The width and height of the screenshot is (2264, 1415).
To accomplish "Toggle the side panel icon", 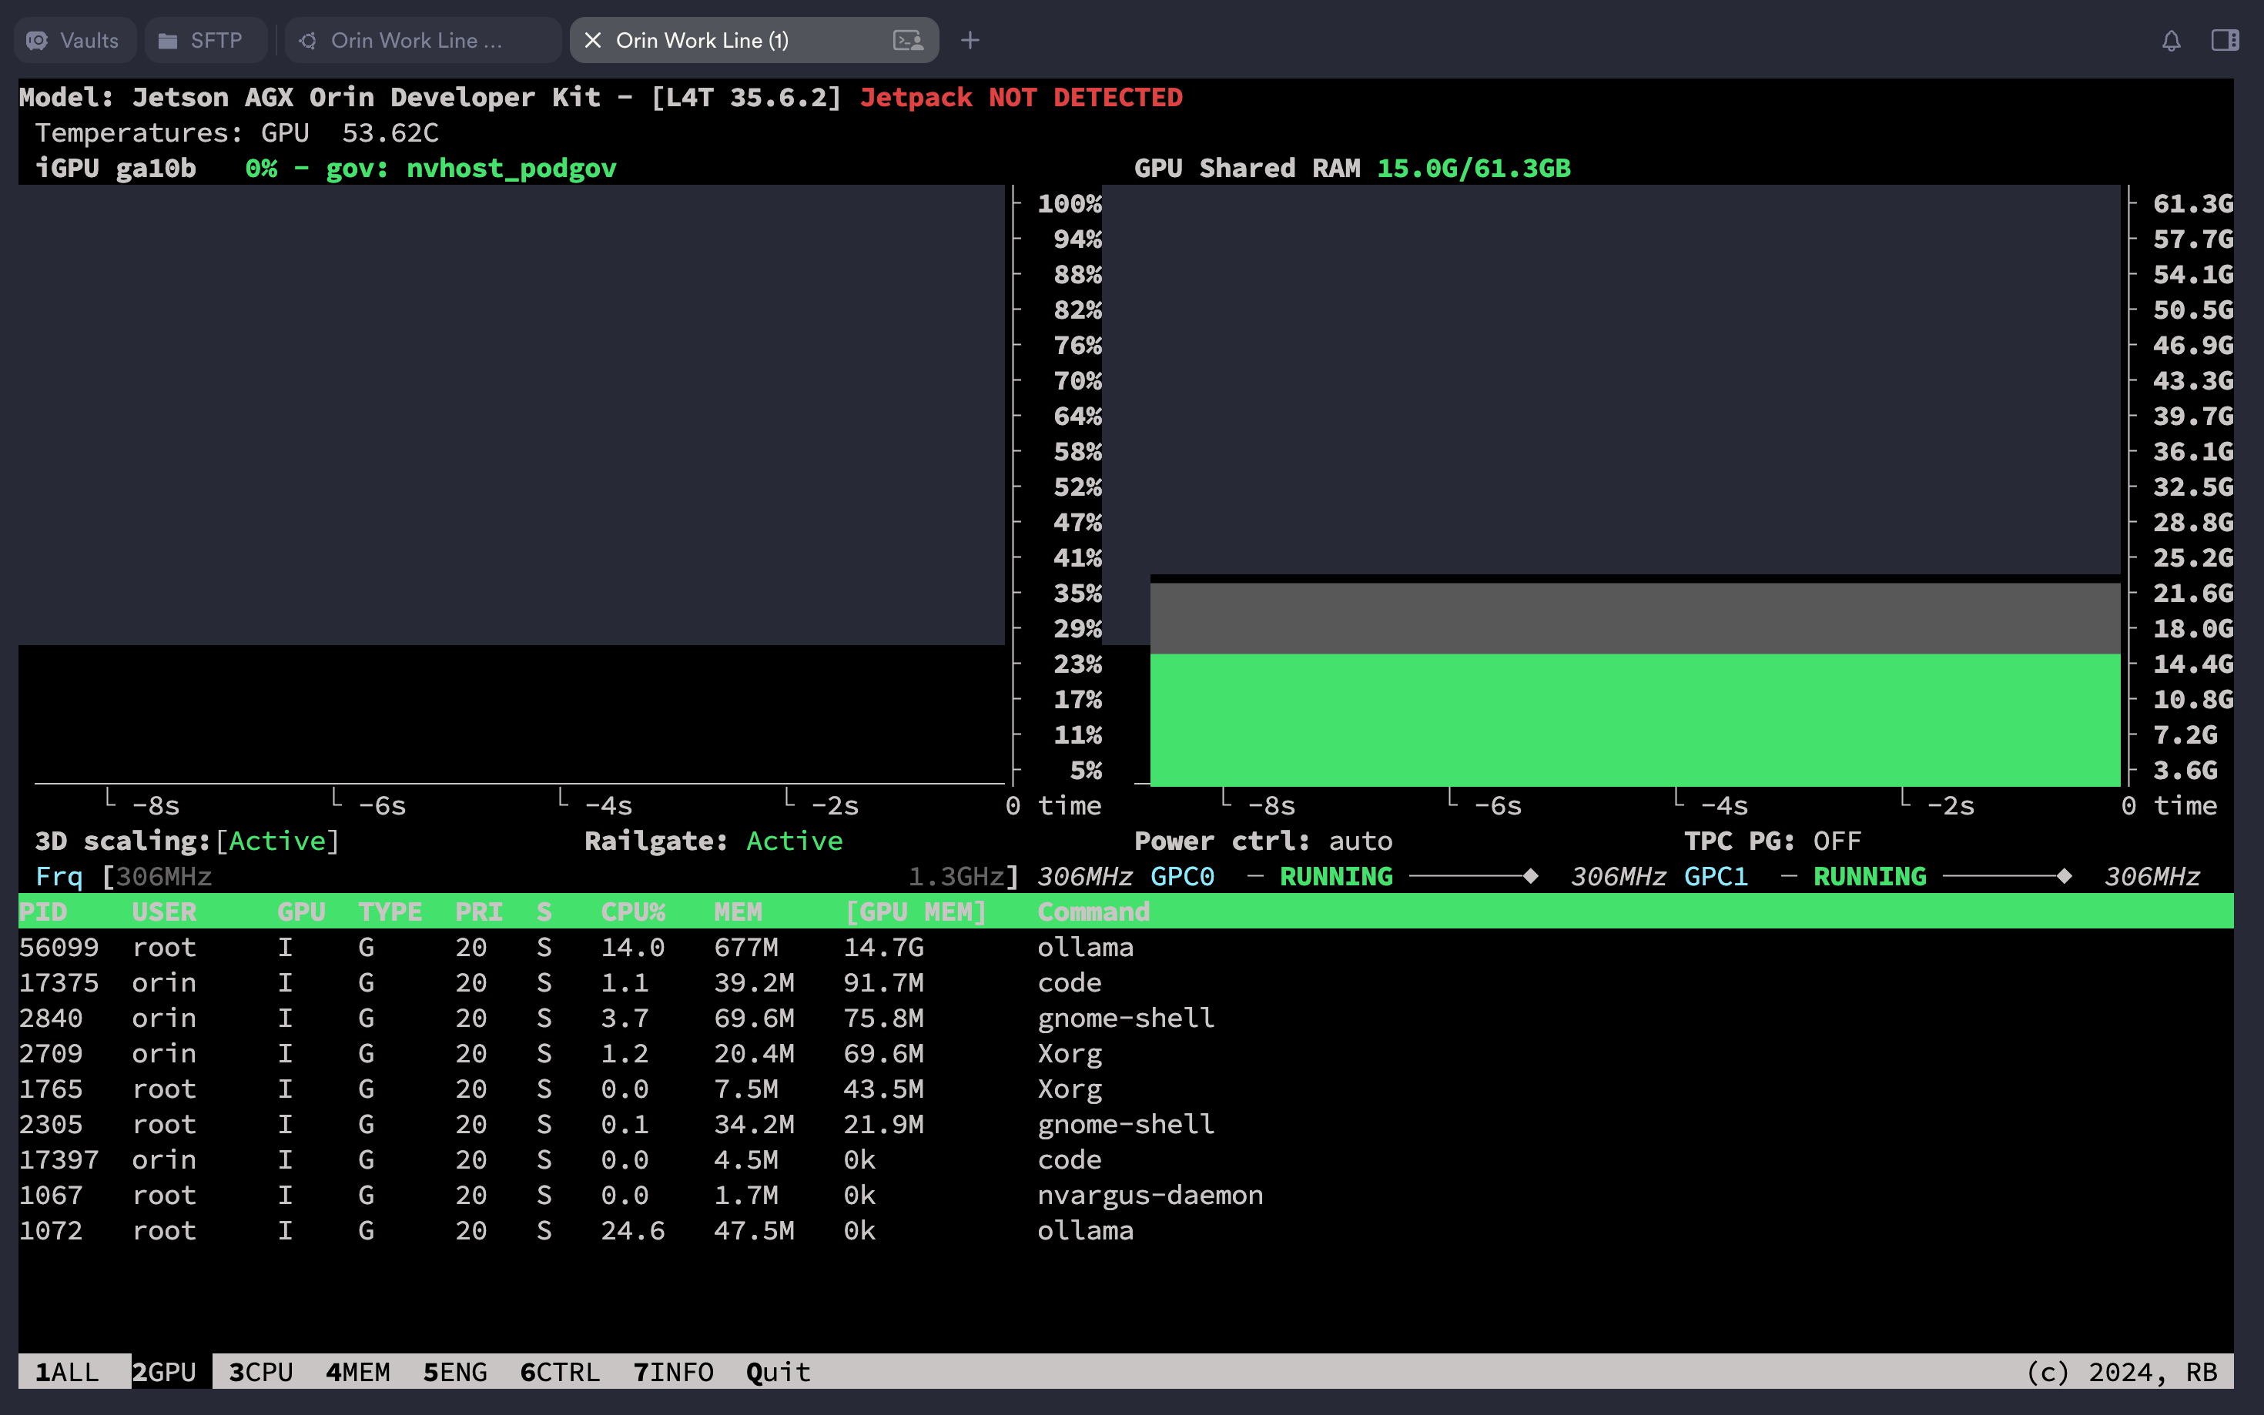I will coord(2225,40).
